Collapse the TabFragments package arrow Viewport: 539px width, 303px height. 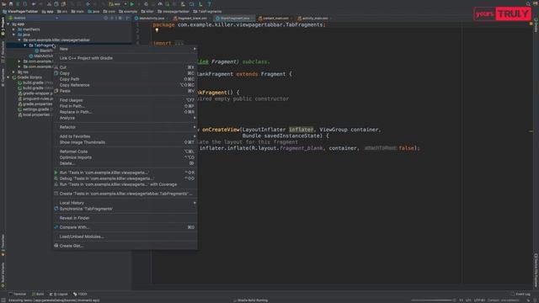(x=24, y=45)
